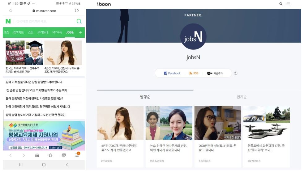Open the 1boon hamburger menu
The height and width of the screenshot is (173, 308).
[x=288, y=4]
